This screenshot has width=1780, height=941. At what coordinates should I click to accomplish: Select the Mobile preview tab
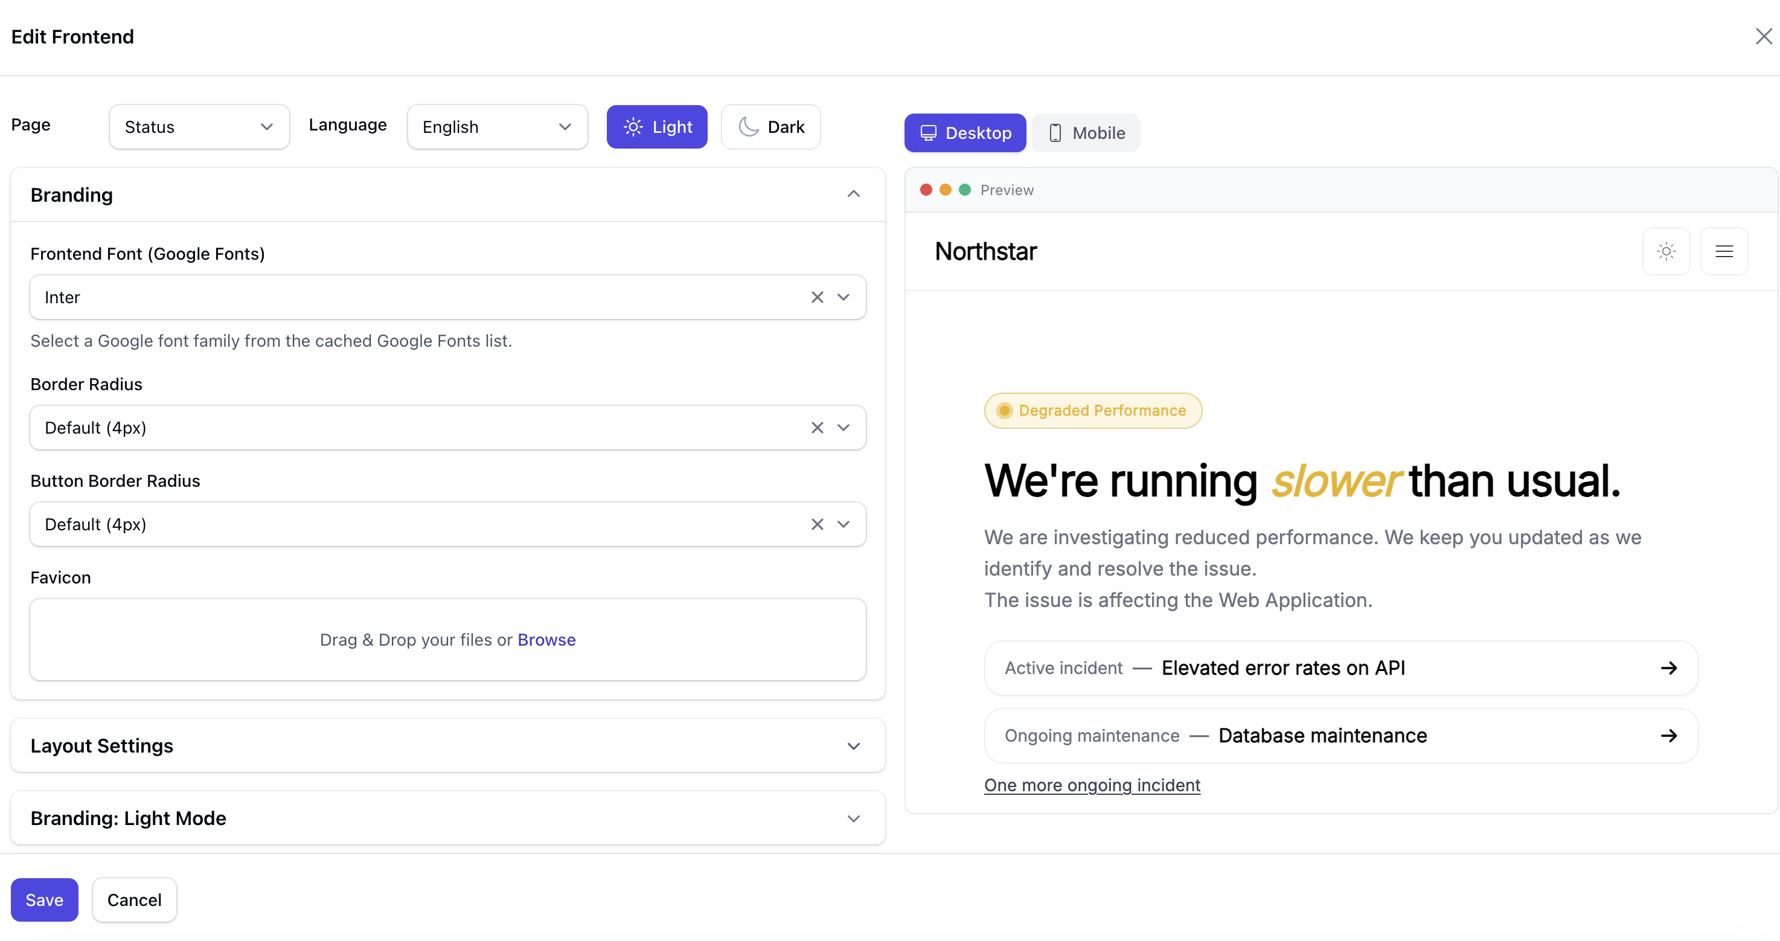pos(1086,133)
